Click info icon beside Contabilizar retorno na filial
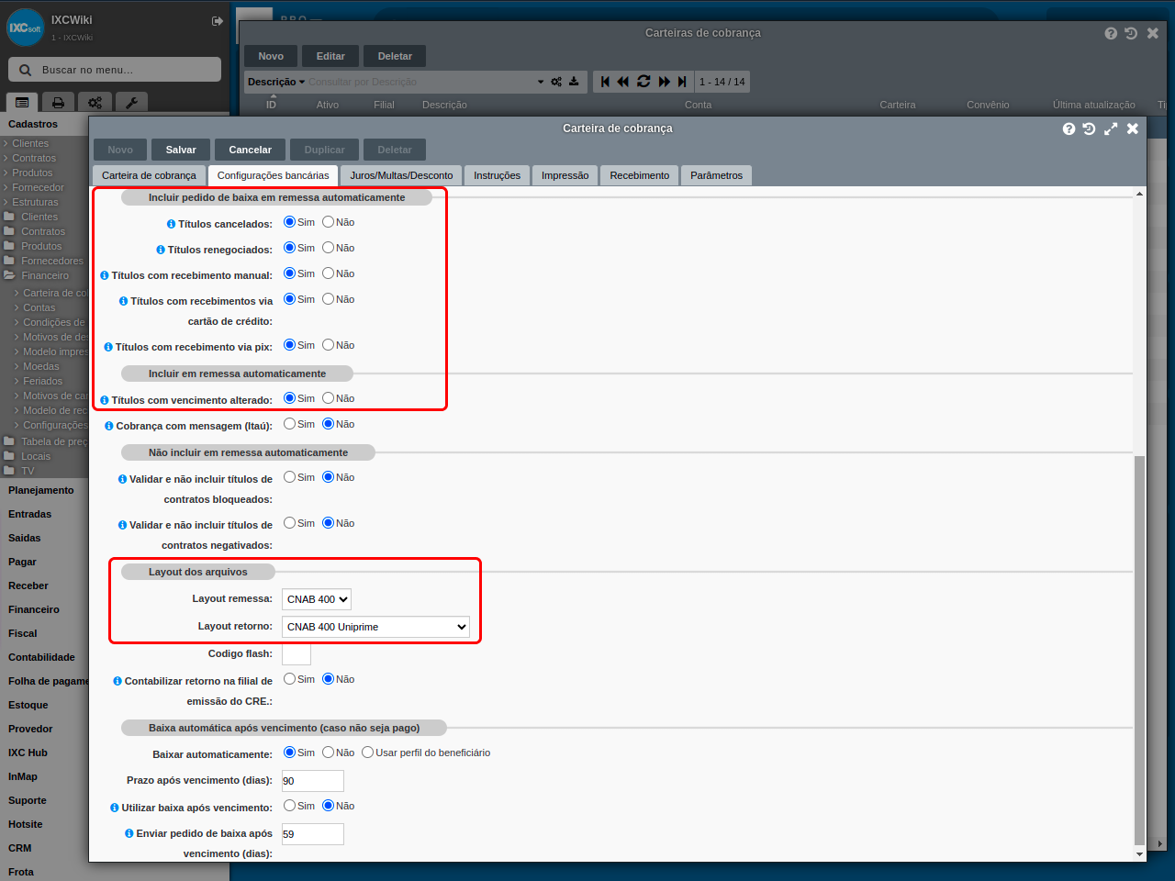 [x=117, y=681]
